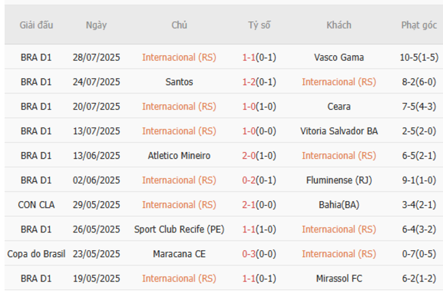The height and width of the screenshot is (291, 443).
Task: Select the Maracana CE team
Action: tap(179, 254)
